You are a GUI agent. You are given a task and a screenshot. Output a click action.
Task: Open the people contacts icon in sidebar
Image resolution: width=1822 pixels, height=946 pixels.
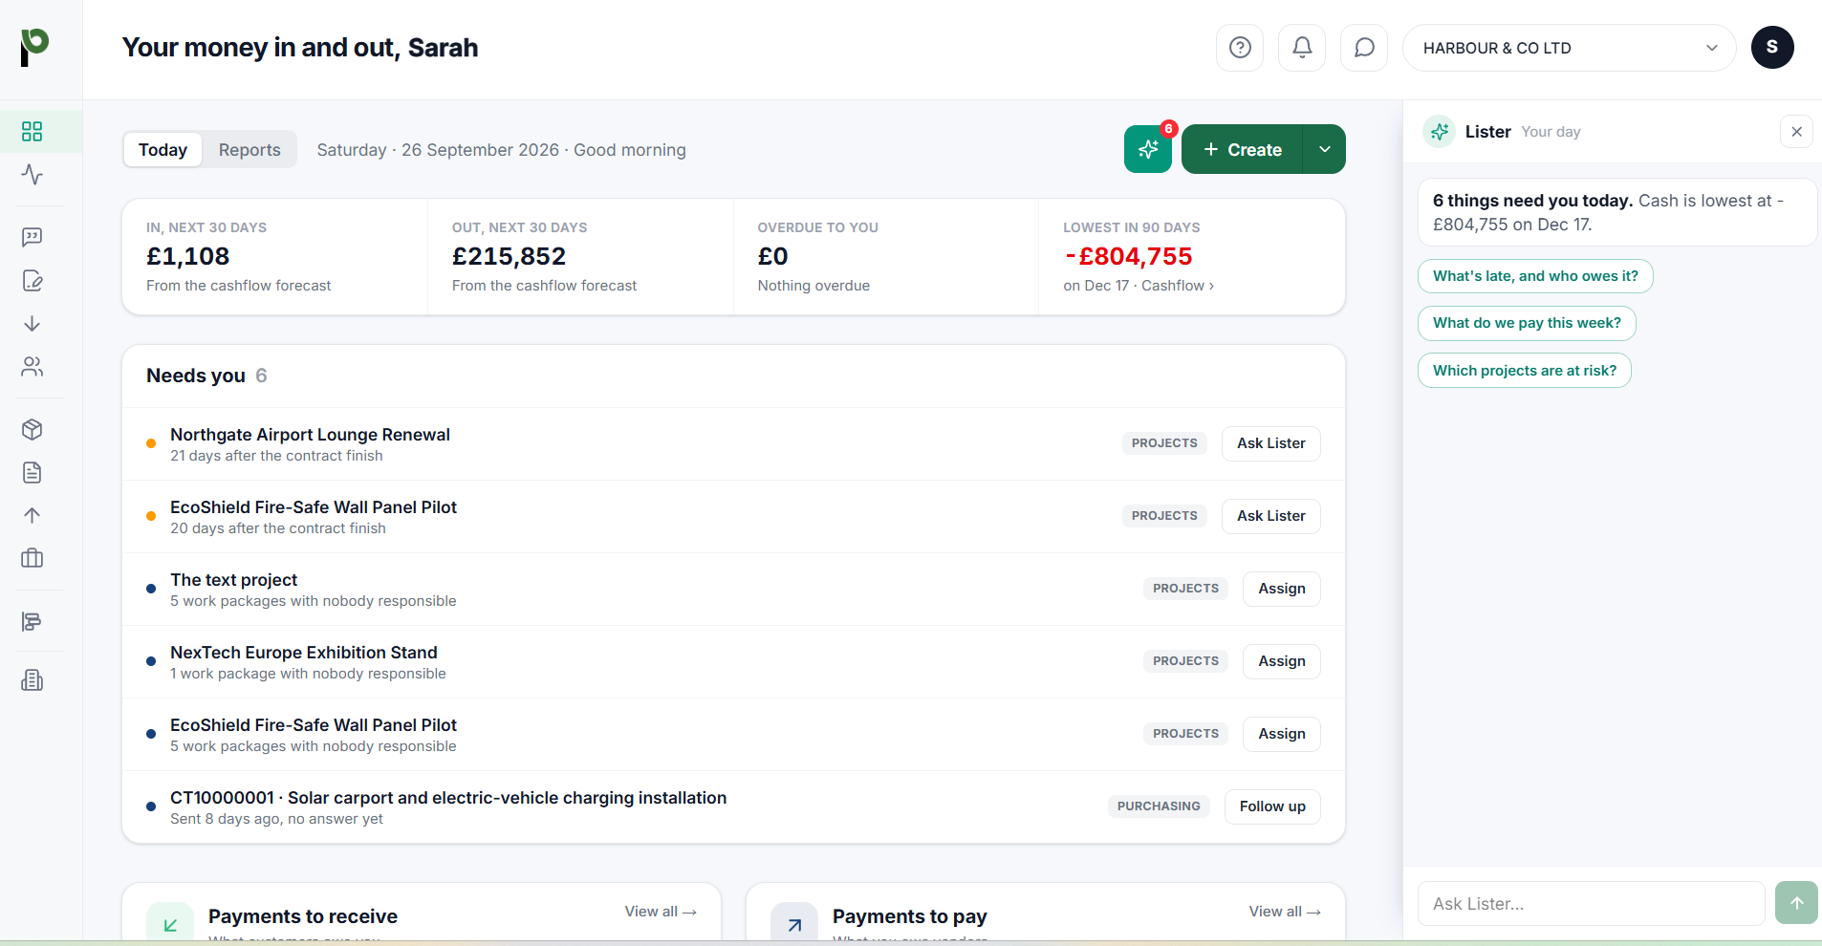(33, 367)
